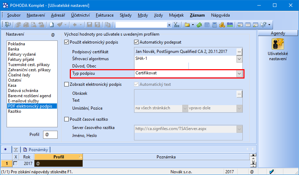Open the 'na všech stránkách' placement dropdown
Image resolution: width=299 pixels, height=175 pixels.
click(x=185, y=108)
